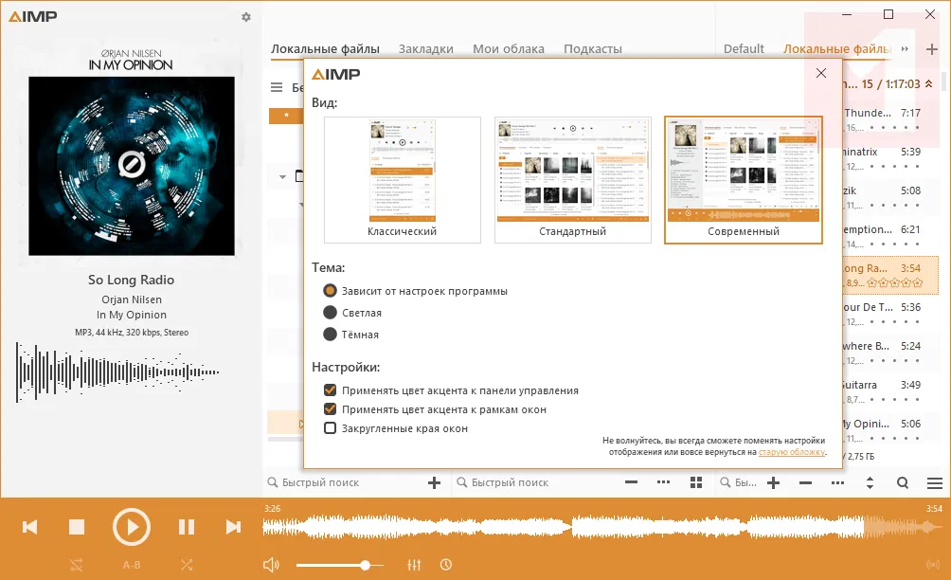Open the library hamburger menu
The image size is (951, 580).
point(277,87)
